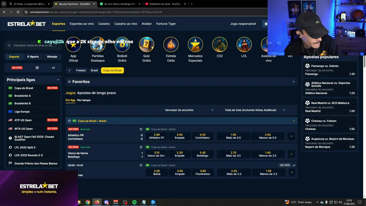Expand more markets for Athletico PR match
Screen dimensions: 366x206
coord(291,136)
